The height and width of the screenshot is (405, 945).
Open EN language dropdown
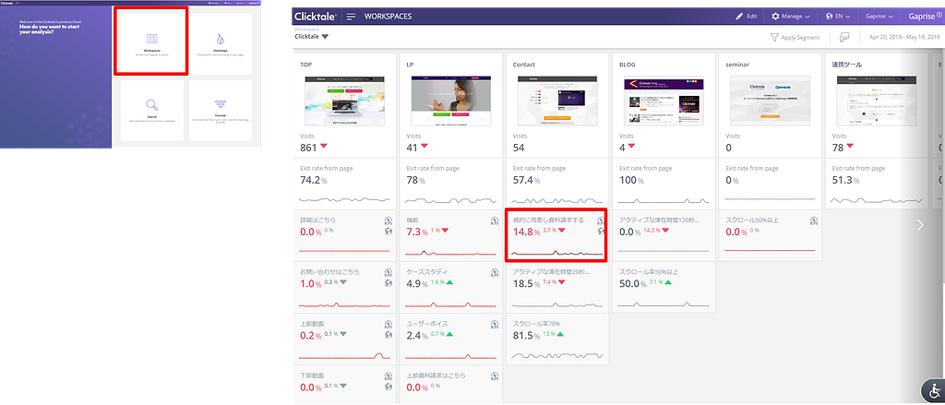click(838, 17)
